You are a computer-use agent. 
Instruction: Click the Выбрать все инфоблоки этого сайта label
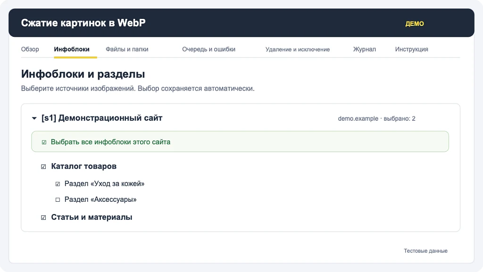click(x=110, y=142)
